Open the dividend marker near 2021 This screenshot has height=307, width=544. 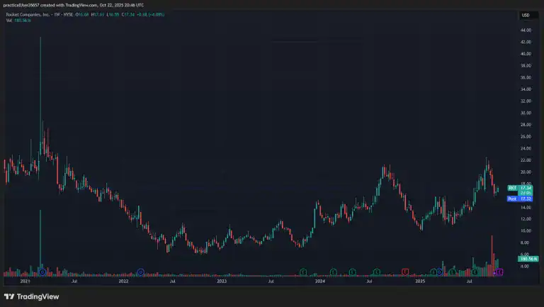click(42, 272)
